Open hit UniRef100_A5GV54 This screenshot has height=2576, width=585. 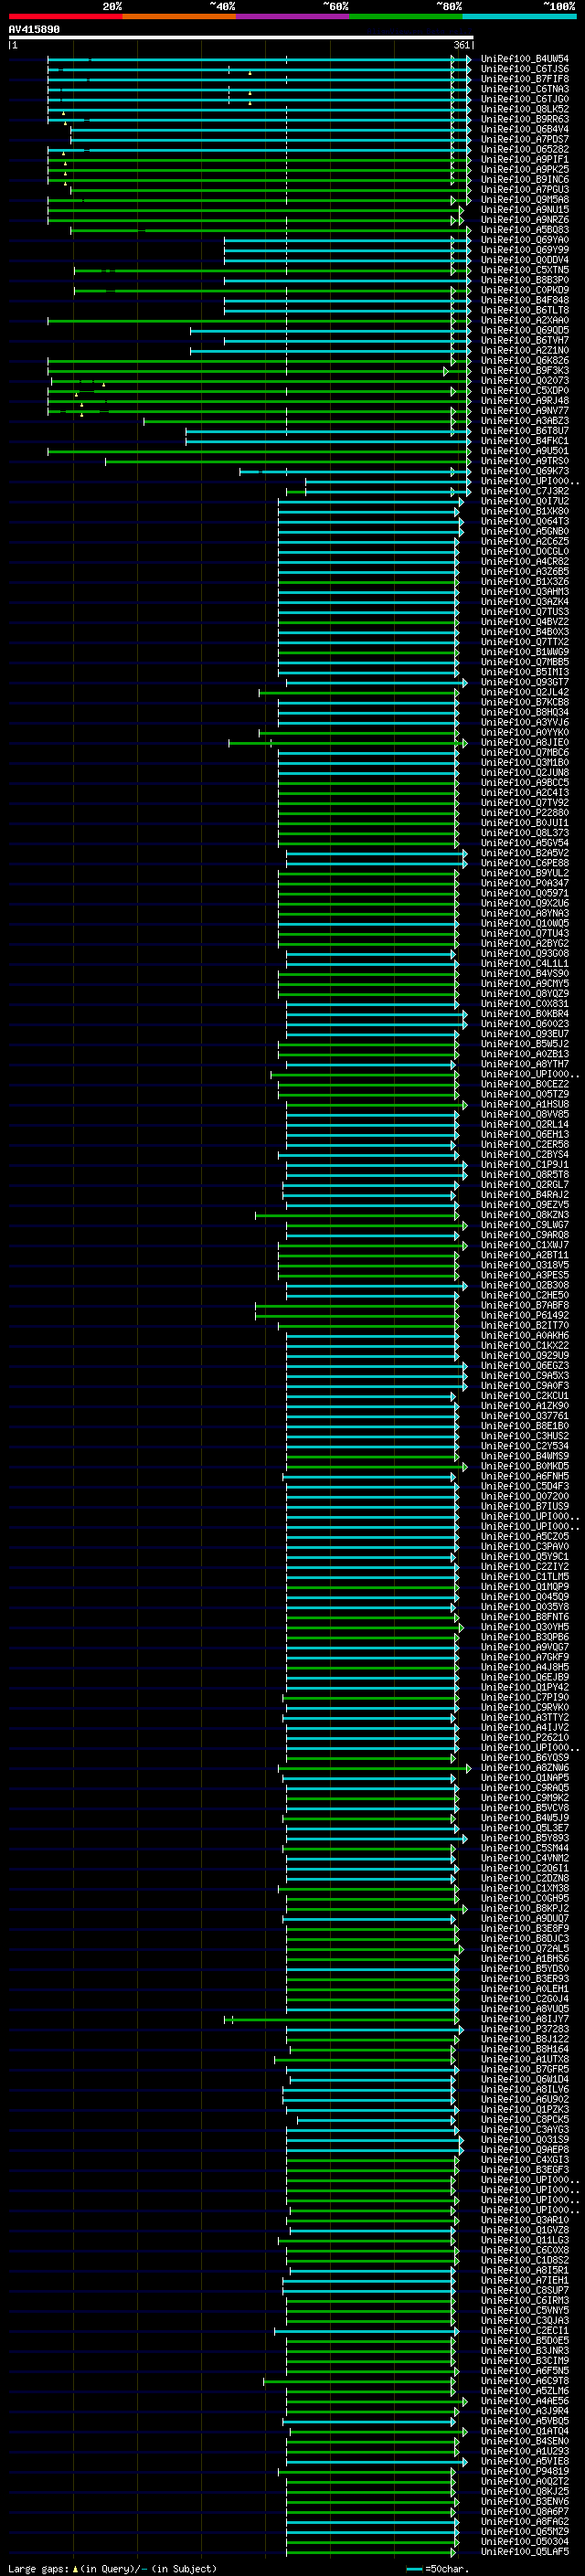tap(525, 843)
